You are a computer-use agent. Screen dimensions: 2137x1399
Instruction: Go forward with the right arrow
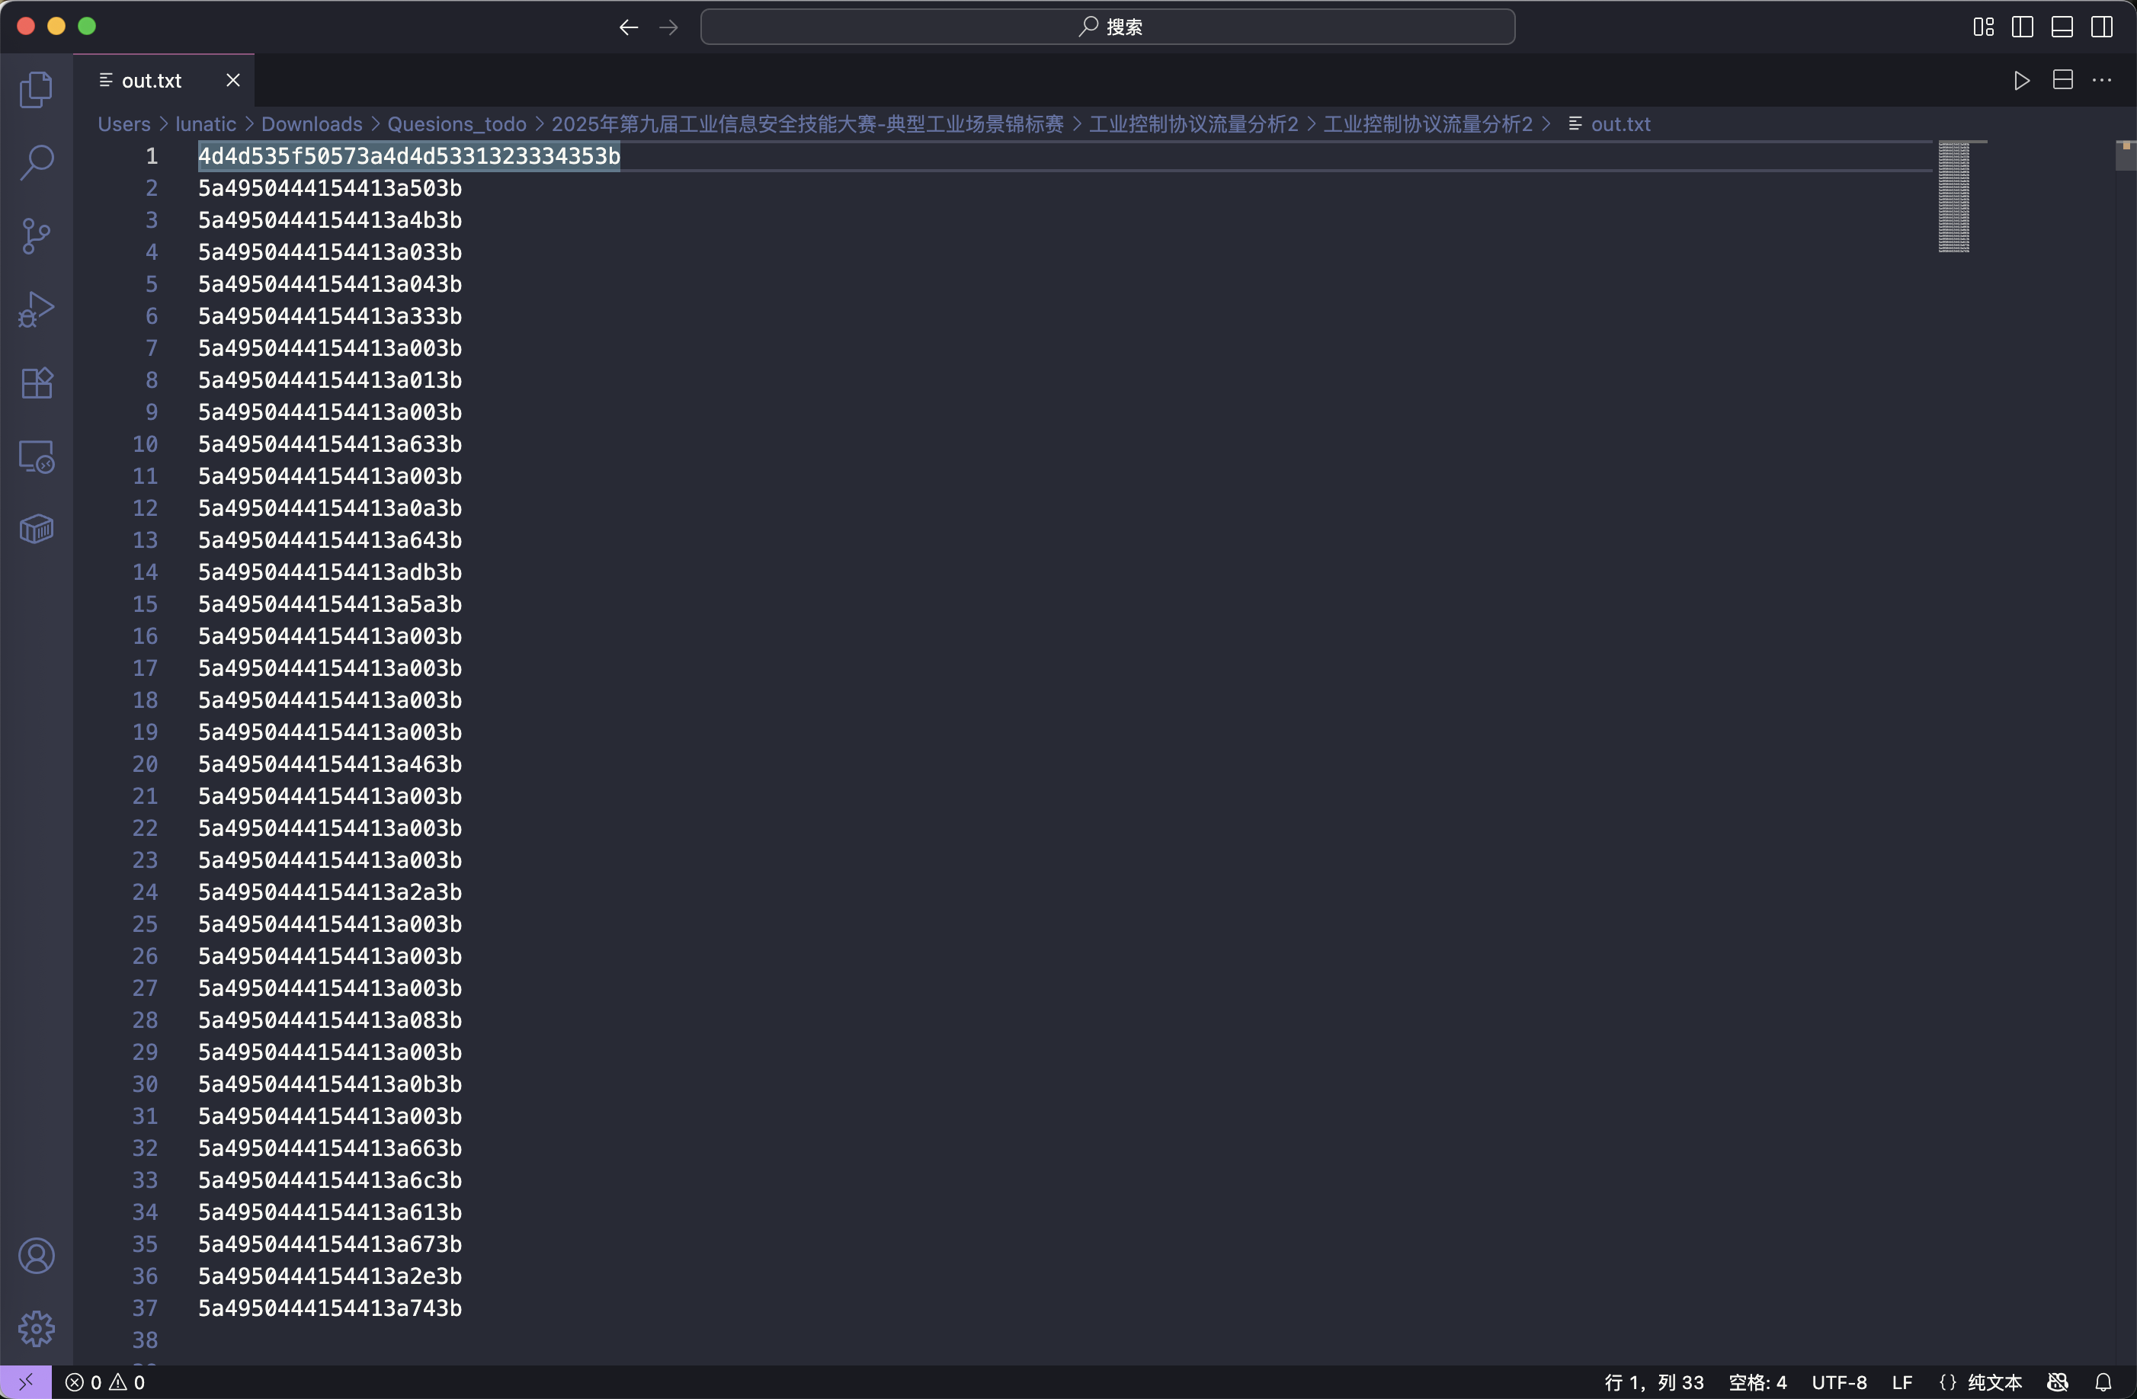coord(669,27)
